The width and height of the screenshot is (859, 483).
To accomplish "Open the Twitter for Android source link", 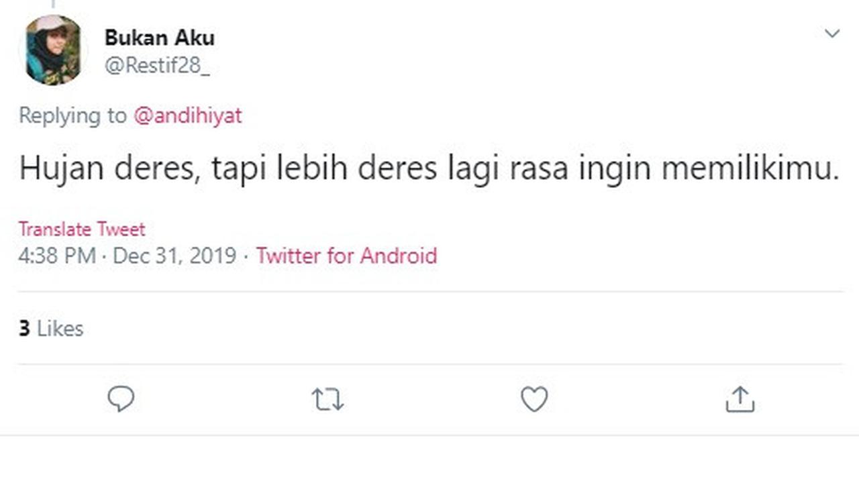I will click(x=346, y=256).
